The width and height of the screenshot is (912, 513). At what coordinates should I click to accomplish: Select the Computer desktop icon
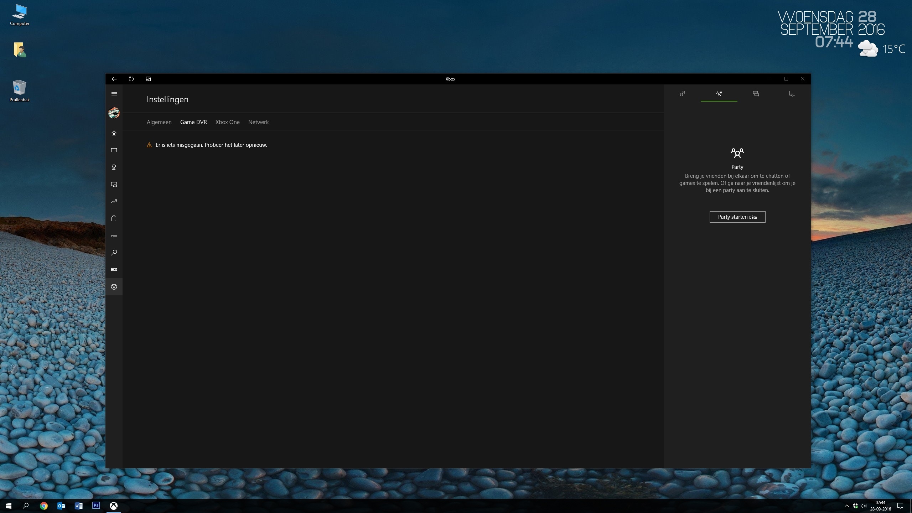pos(20,15)
